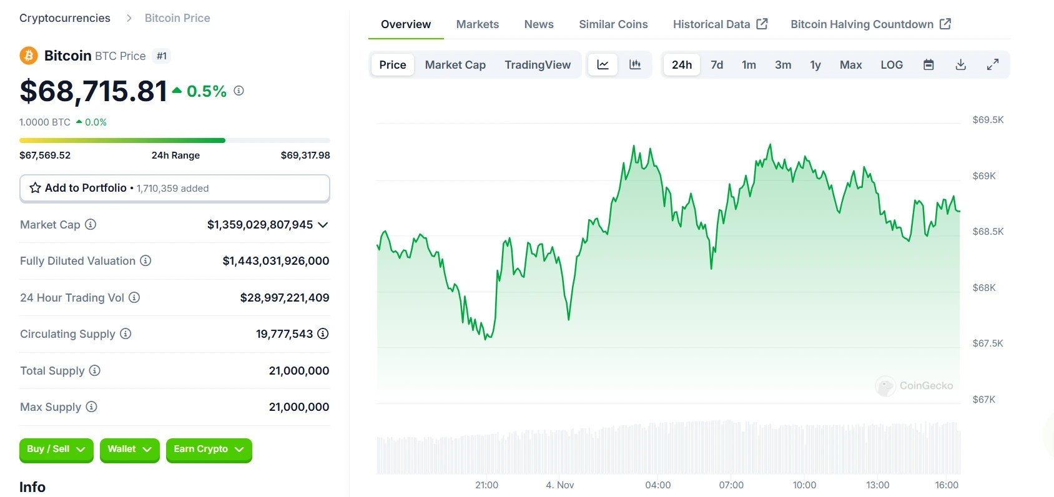Click the Info section heading
The image size is (1054, 497).
pos(32,487)
